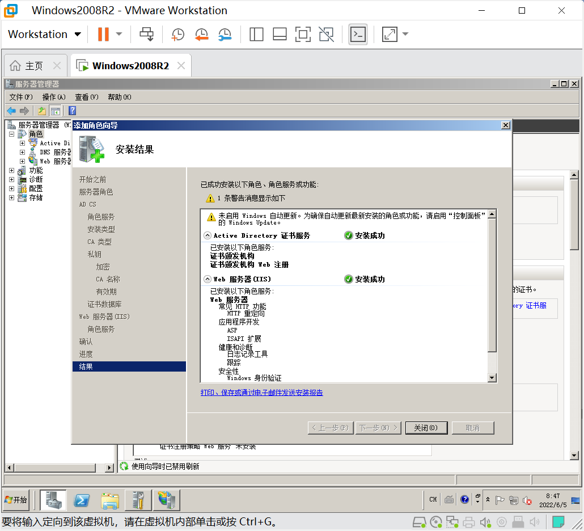Pause the virtual machine
The width and height of the screenshot is (584, 531).
(x=103, y=34)
